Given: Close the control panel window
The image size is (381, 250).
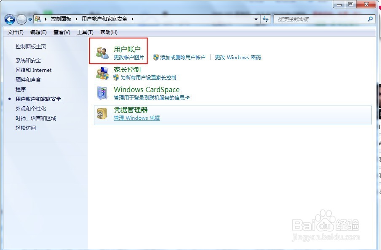Looking at the screenshot, I should click(366, 4).
